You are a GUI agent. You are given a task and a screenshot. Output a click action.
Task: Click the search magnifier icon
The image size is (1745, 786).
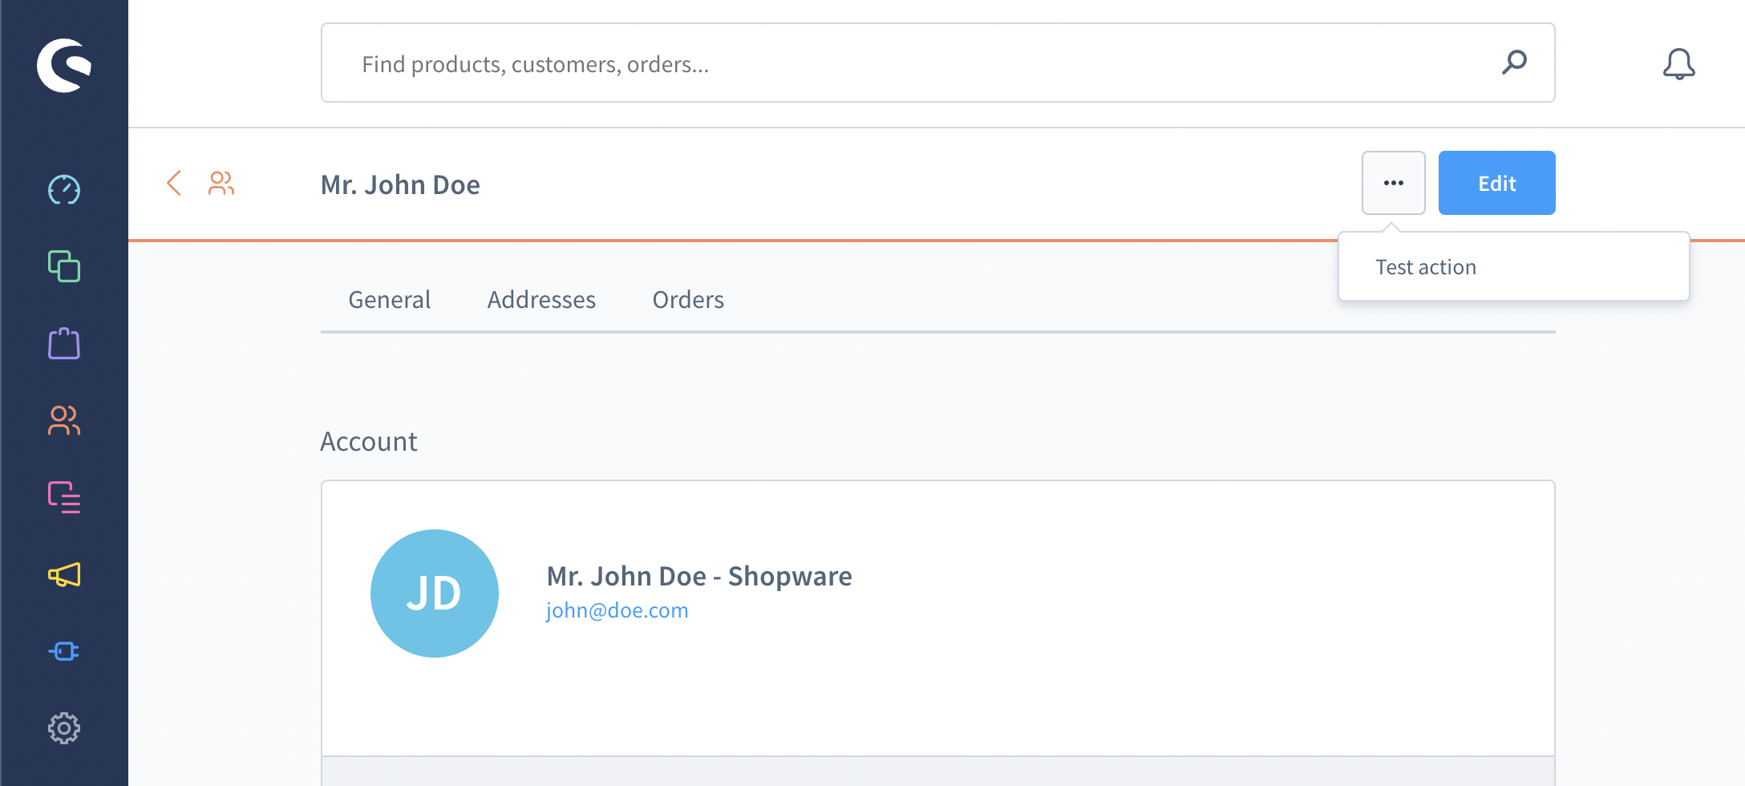coord(1514,63)
